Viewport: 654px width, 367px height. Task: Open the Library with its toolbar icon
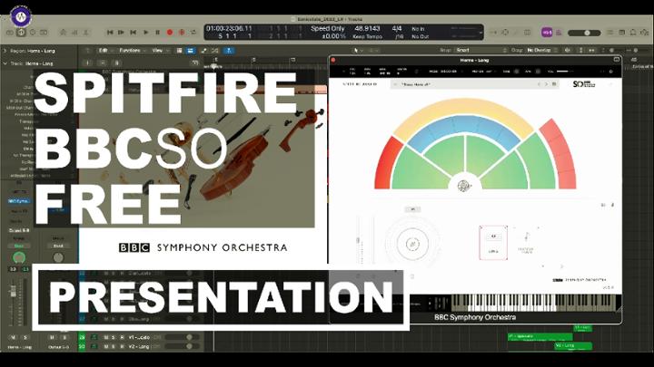pos(10,33)
